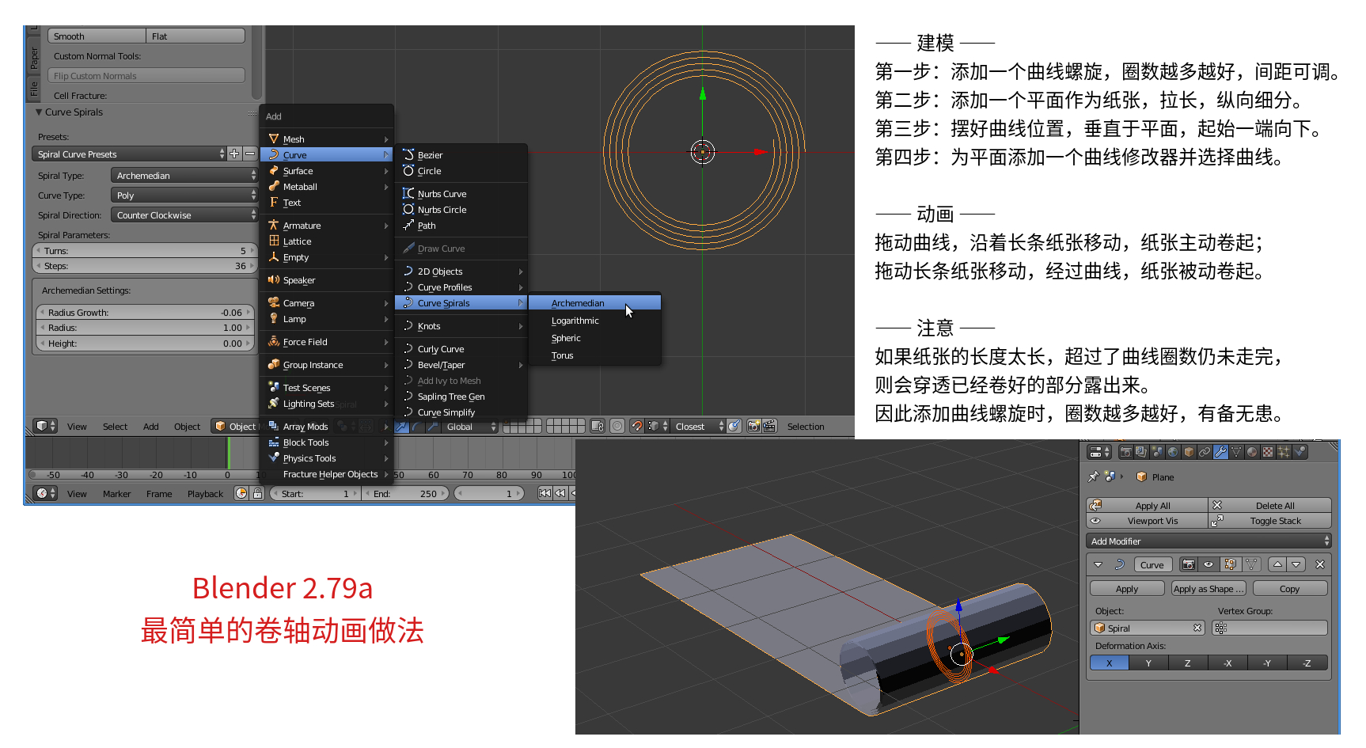Select Bezier in the Curve submenu

(461, 155)
